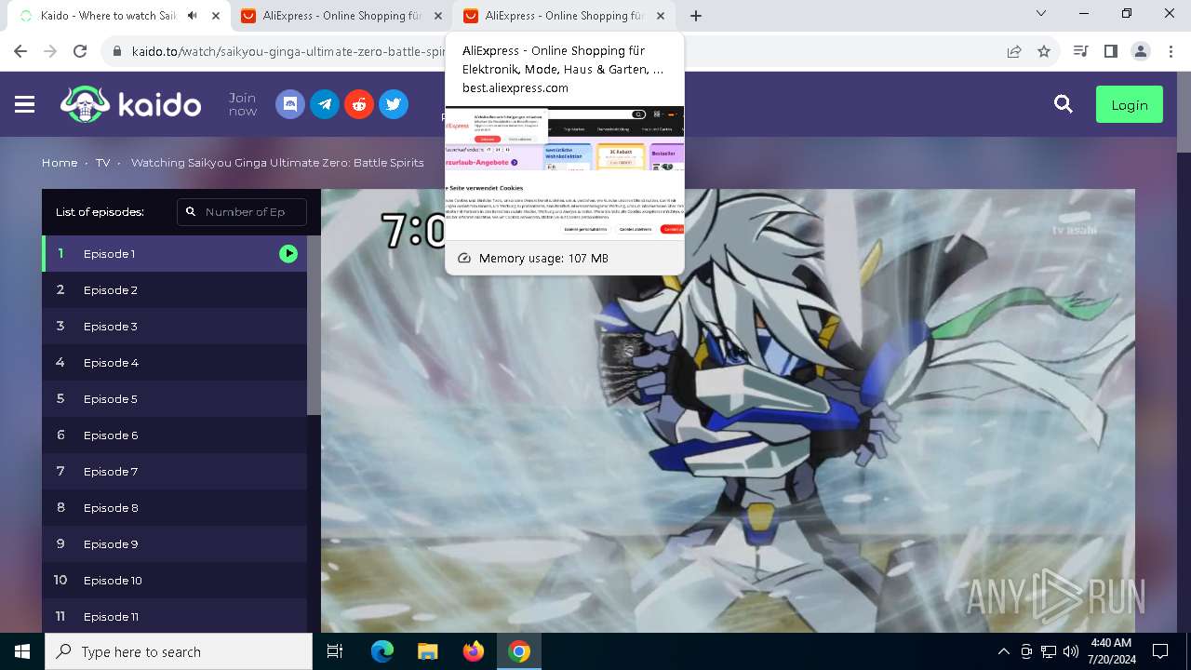This screenshot has height=670, width=1191.
Task: Click the Join now text
Action: (243, 104)
